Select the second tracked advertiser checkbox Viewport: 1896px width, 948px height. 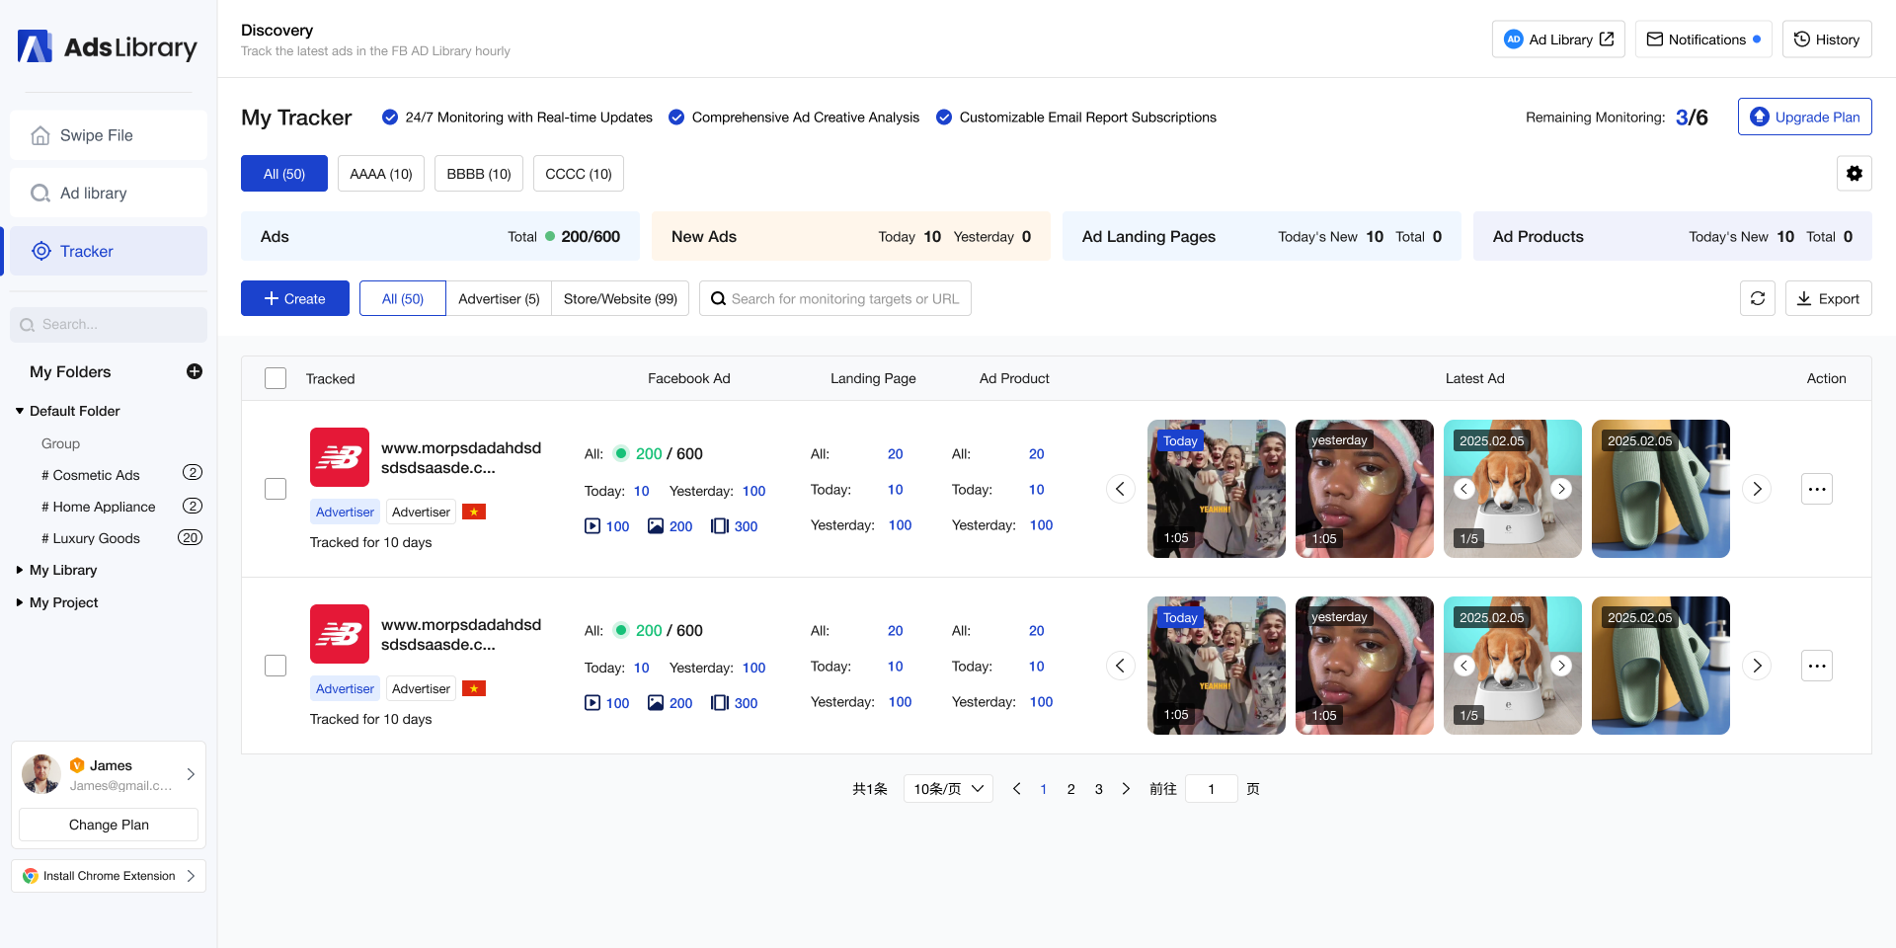click(x=276, y=666)
